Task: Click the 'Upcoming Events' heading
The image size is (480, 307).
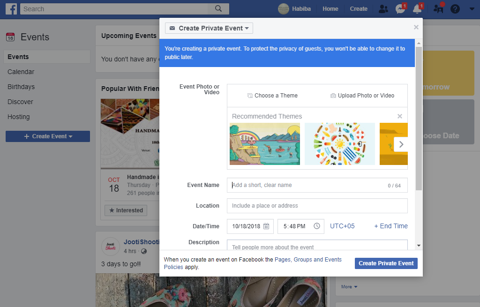Action: click(129, 36)
